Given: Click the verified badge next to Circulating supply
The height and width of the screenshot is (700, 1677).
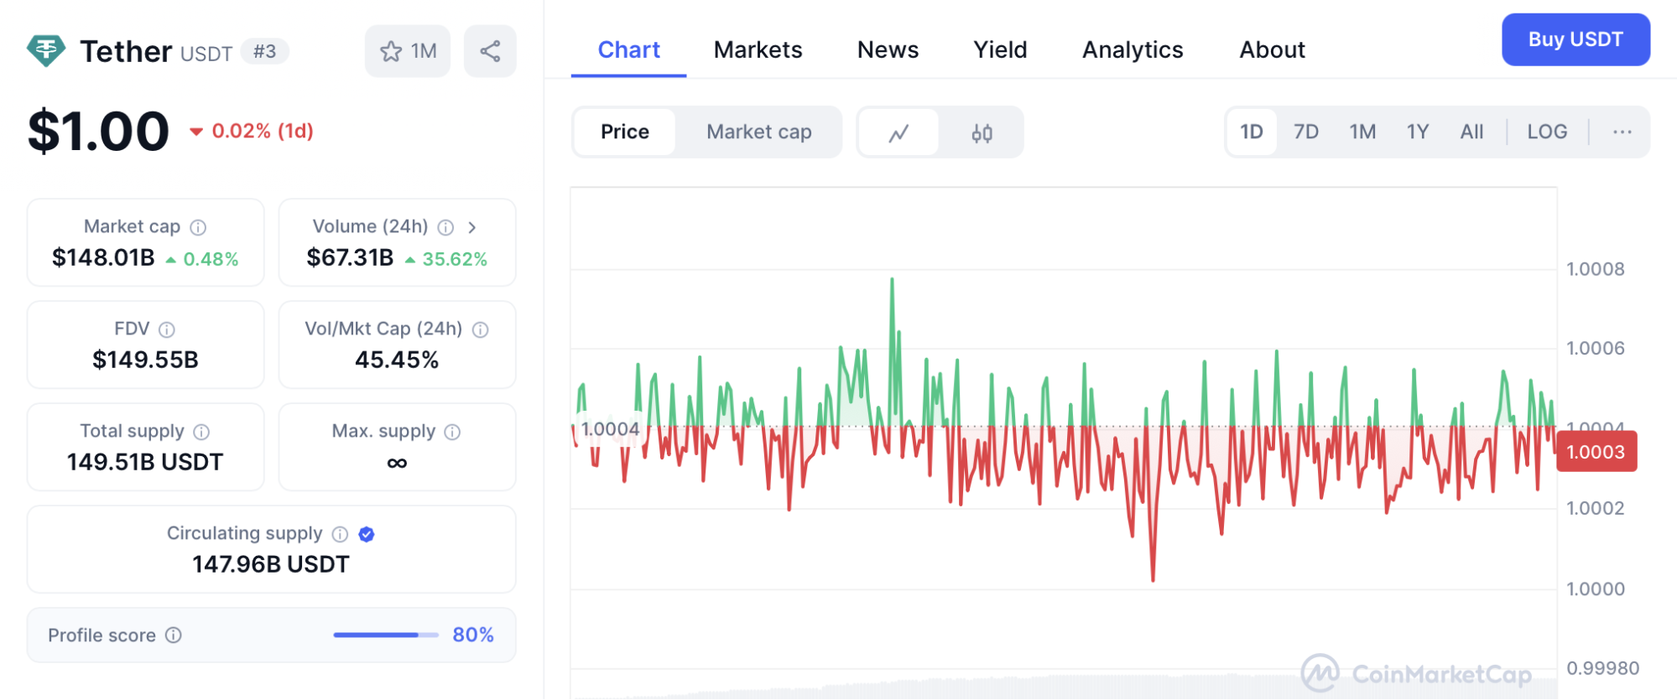Looking at the screenshot, I should point(367,534).
